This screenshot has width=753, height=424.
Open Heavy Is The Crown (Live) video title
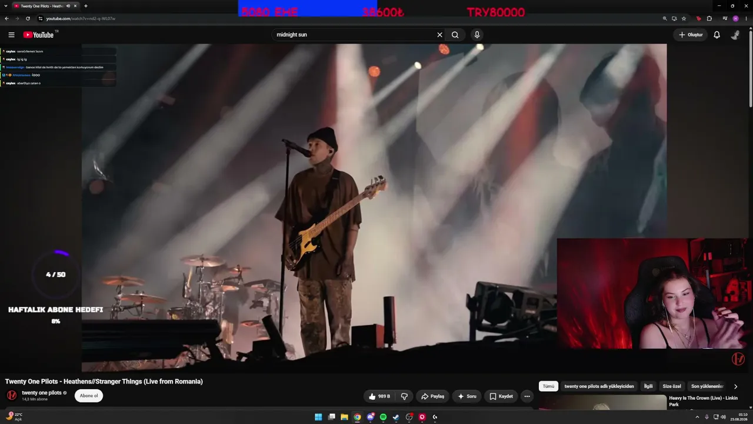click(703, 401)
